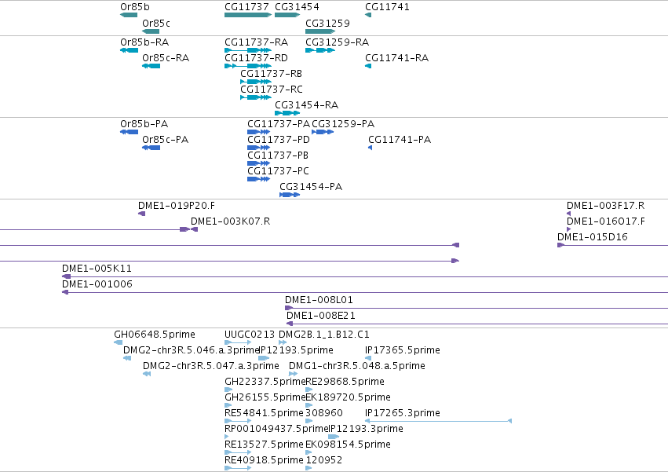
Task: Select the IP12193.3prime EST glyph
Action: click(334, 437)
